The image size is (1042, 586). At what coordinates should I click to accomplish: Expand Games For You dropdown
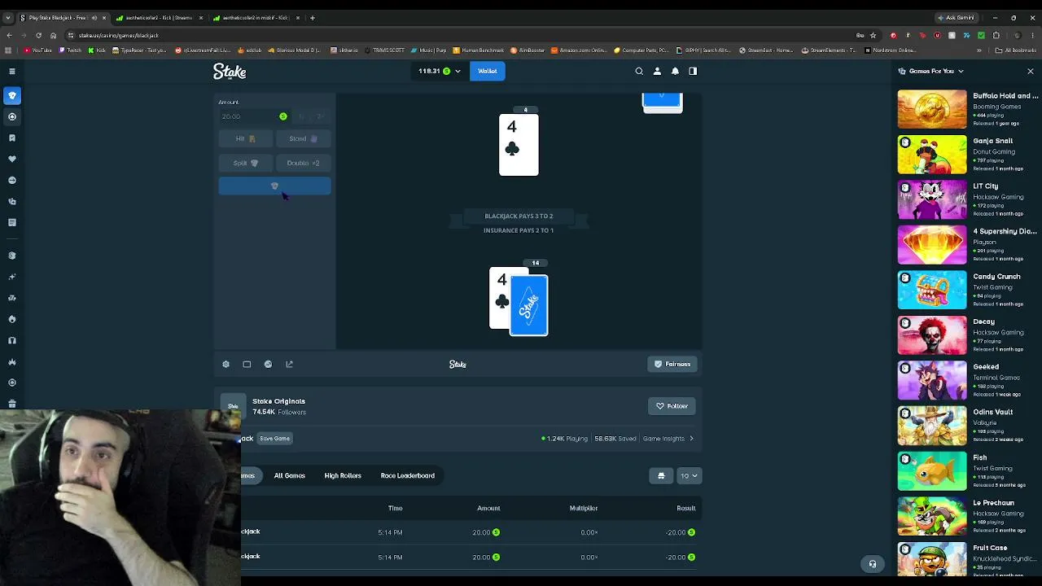[x=961, y=72]
